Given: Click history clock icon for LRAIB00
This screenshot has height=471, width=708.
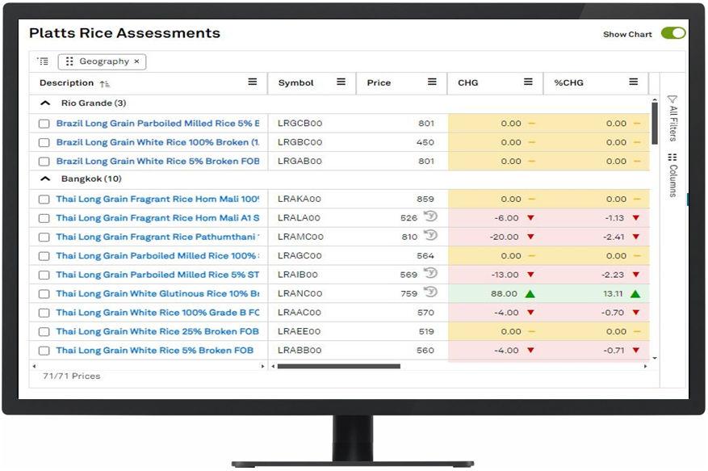Looking at the screenshot, I should 431,273.
